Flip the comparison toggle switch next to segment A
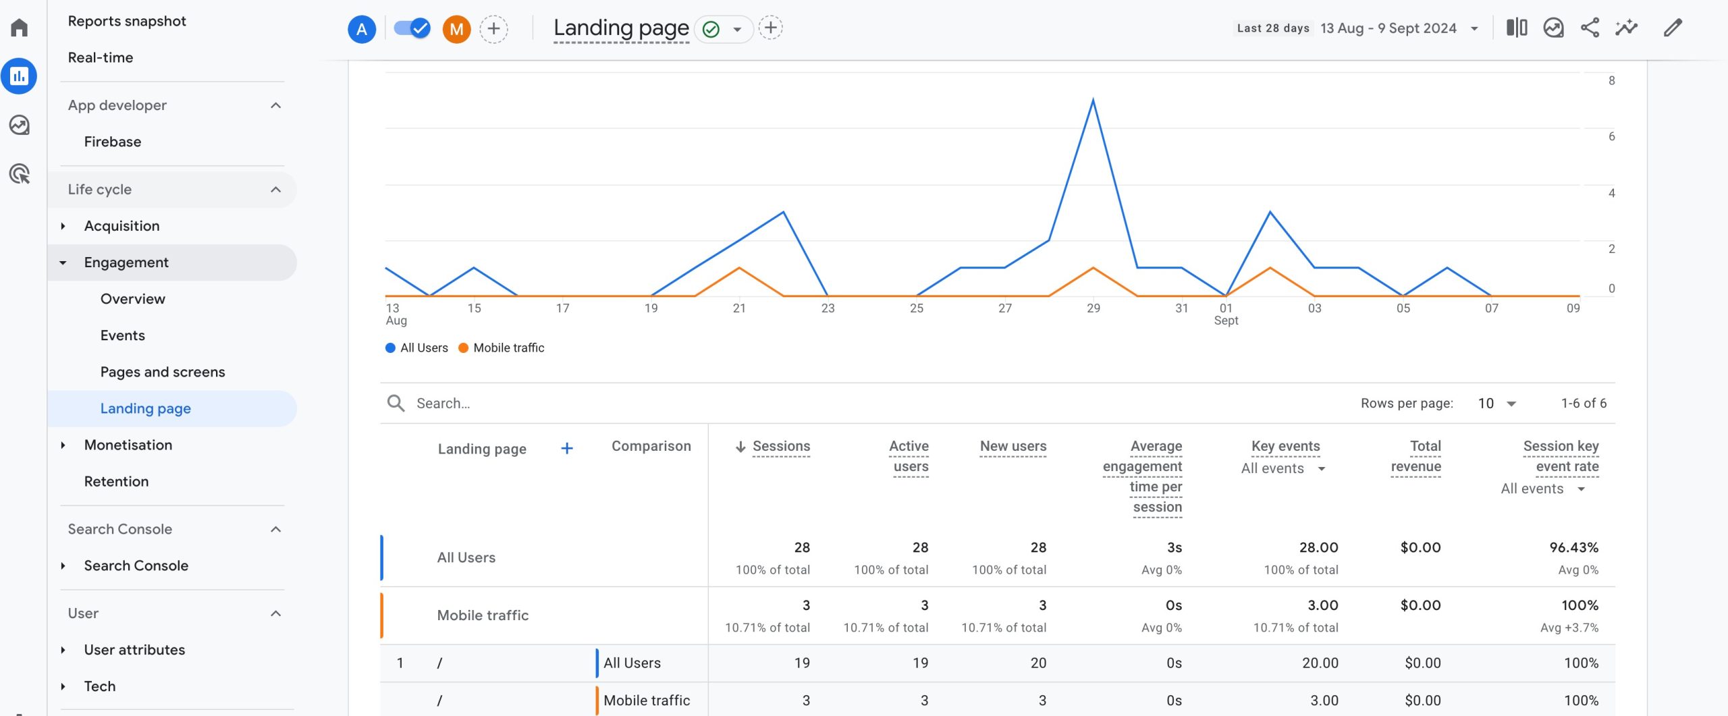 (411, 28)
